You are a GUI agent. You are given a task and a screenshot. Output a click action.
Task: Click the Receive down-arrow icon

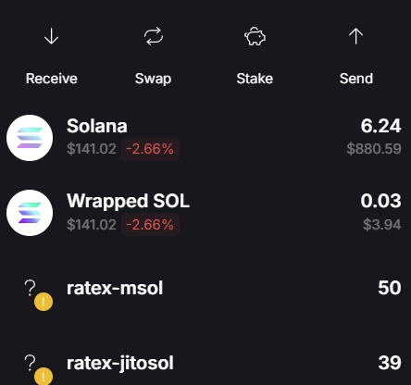[x=51, y=36]
